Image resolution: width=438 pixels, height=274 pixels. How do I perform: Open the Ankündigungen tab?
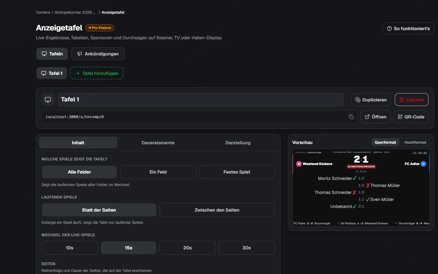point(98,54)
